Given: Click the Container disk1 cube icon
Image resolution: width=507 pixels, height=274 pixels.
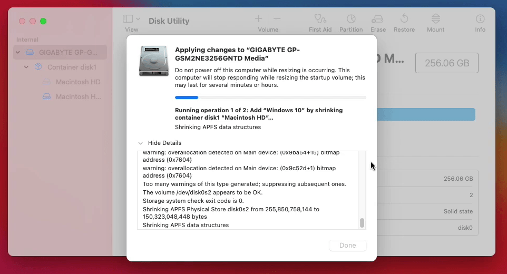Looking at the screenshot, I should [38, 66].
